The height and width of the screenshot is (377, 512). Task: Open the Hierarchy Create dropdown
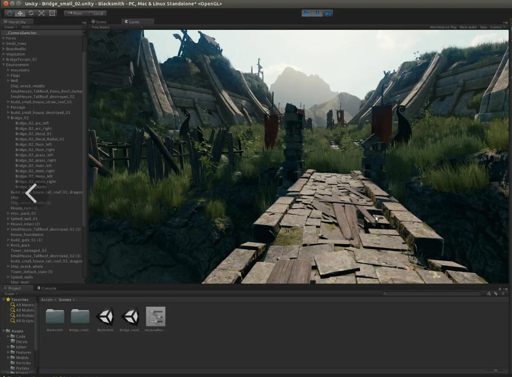pyautogui.click(x=10, y=27)
